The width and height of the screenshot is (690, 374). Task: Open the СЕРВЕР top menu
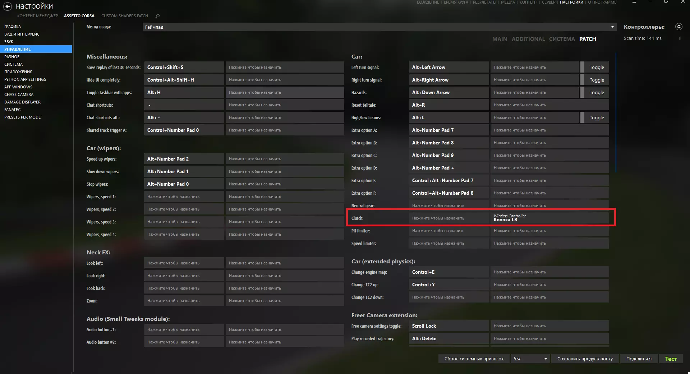(548, 2)
